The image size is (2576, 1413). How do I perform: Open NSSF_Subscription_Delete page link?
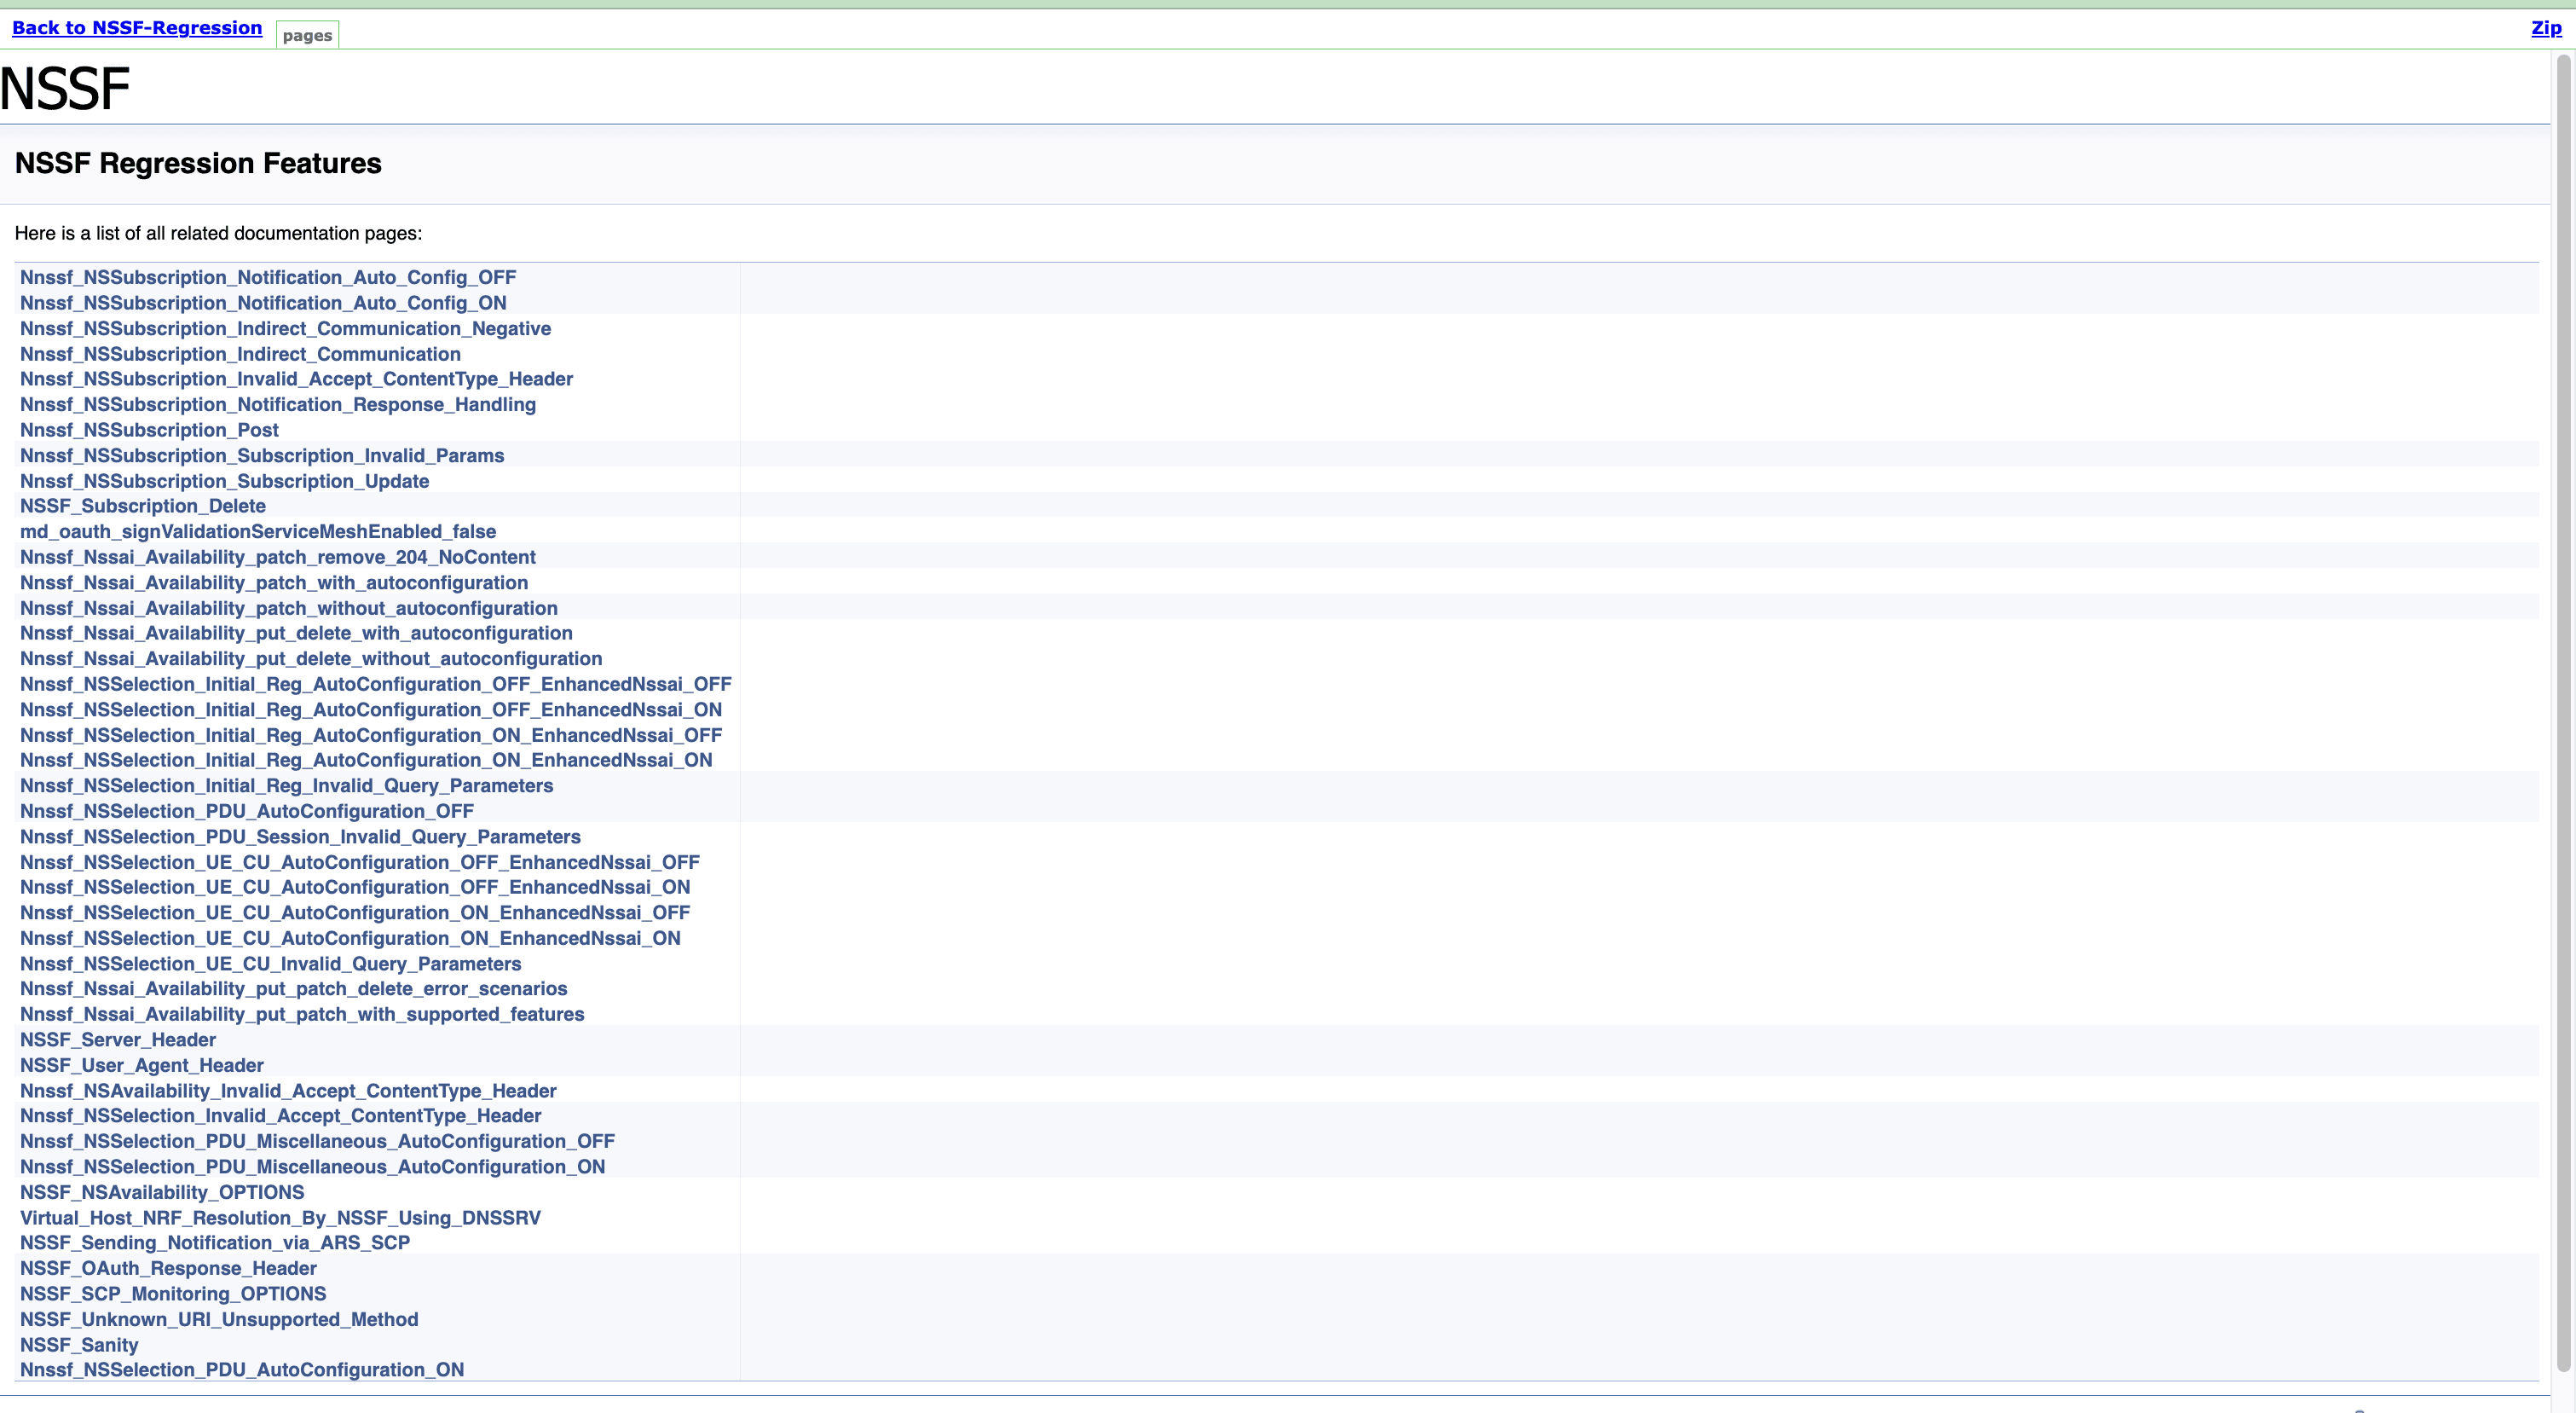(143, 507)
